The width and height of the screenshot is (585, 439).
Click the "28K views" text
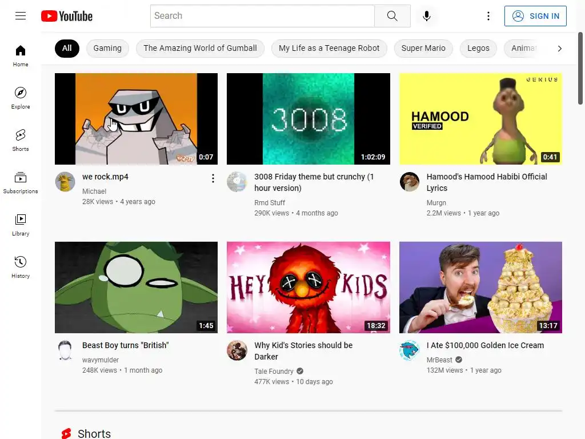coord(97,202)
